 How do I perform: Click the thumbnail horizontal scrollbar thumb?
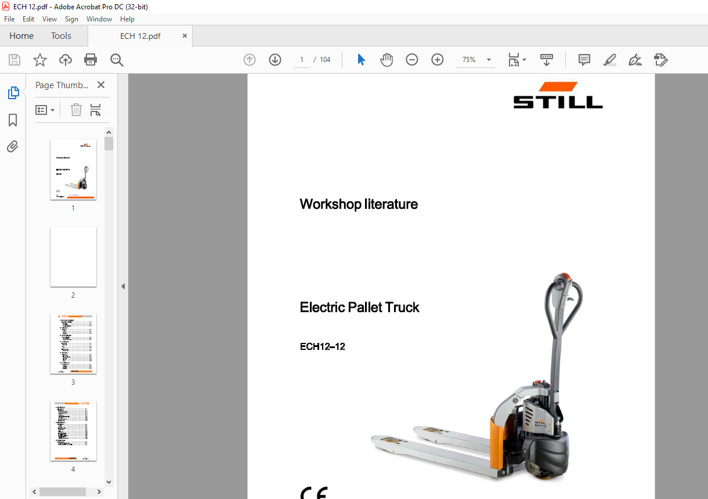coord(63,491)
